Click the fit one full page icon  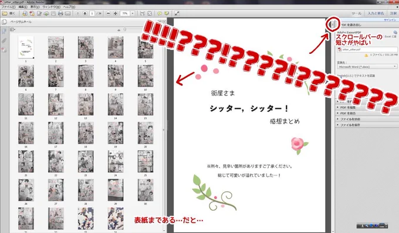pyautogui.click(x=150, y=13)
